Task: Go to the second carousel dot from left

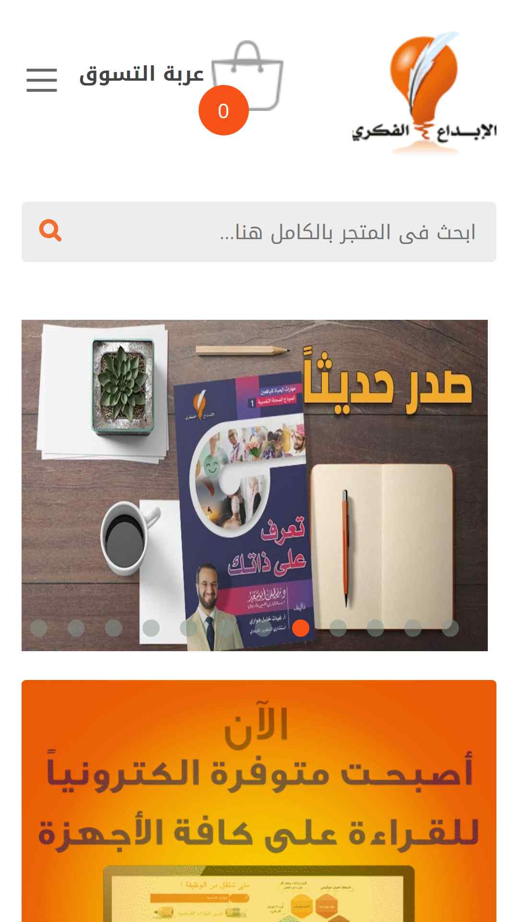Action: [76, 628]
